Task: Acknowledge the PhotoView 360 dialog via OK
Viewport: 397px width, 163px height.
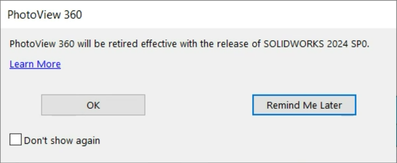Action: pyautogui.click(x=93, y=105)
